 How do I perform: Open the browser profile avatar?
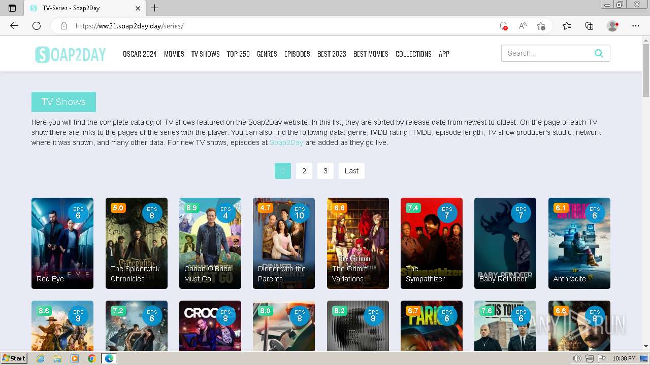click(x=612, y=26)
